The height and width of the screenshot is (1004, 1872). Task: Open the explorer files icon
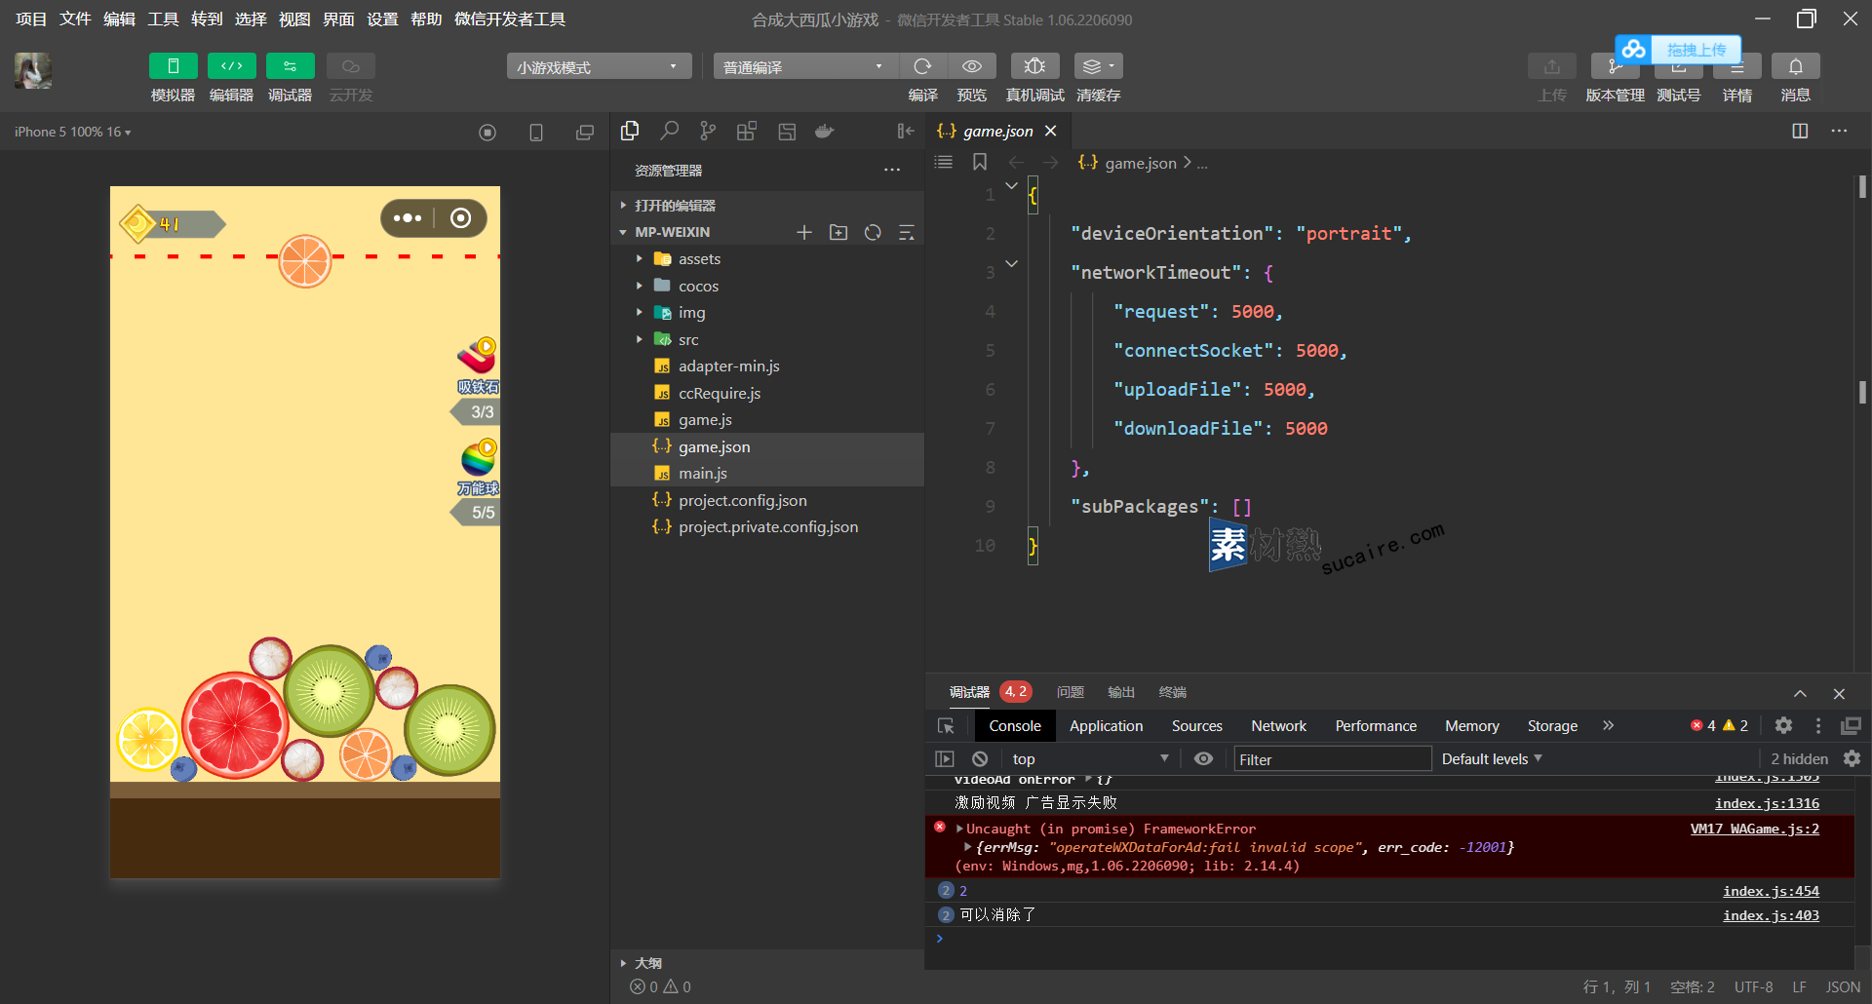point(630,131)
